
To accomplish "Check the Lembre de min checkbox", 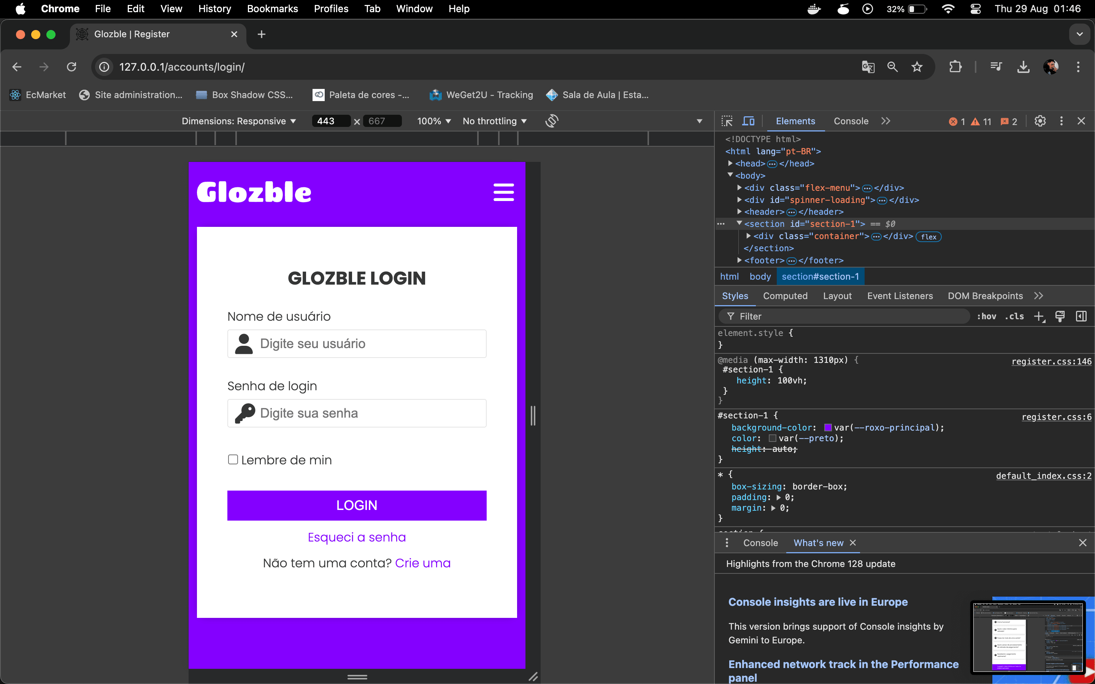I will coord(233,460).
